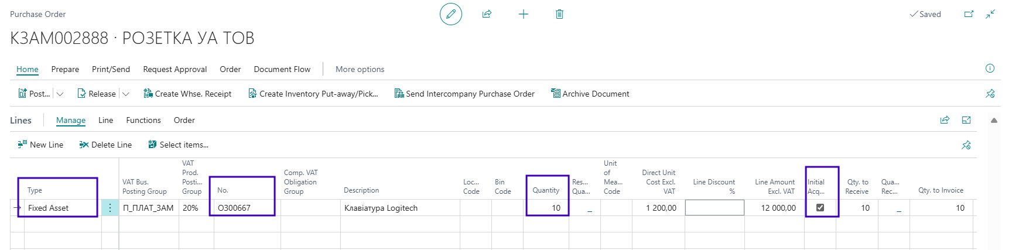
Task: Click the pencil edit icon at top
Action: (450, 14)
